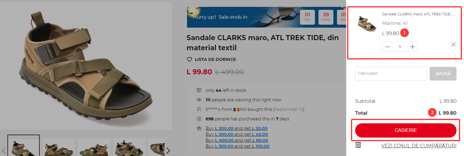The height and width of the screenshot is (156, 464).
Task: Decrease quantity with the minus button
Action: tap(387, 47)
